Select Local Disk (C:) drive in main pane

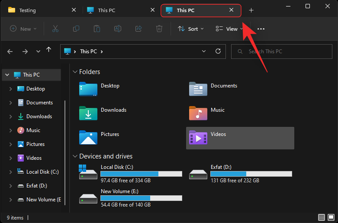pyautogui.click(x=131, y=174)
